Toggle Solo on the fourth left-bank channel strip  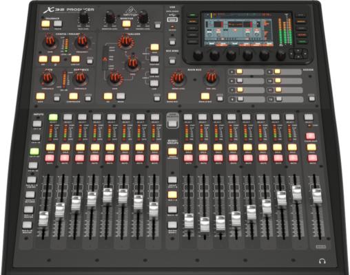95,147
